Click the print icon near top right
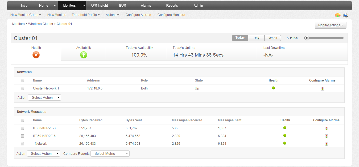This screenshot has height=167, width=359. [x=345, y=15]
